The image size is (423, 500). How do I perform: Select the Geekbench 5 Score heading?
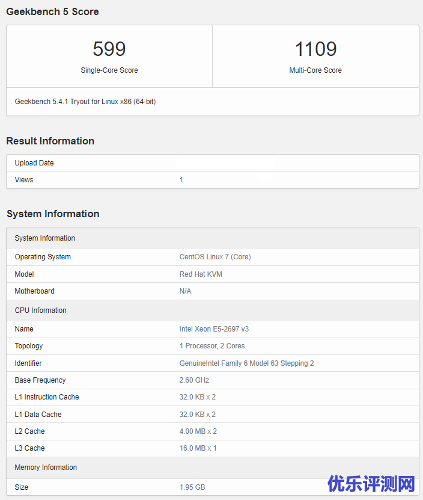click(52, 11)
